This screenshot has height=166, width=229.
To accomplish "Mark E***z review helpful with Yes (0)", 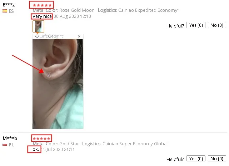I will pyautogui.click(x=196, y=25).
